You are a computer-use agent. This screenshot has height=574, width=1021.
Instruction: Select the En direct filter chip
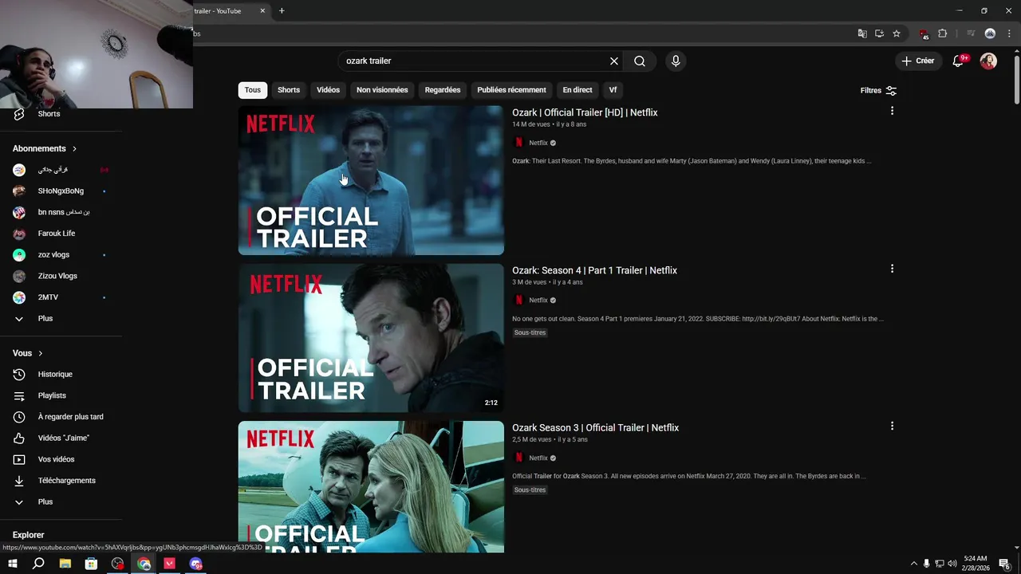tap(578, 90)
